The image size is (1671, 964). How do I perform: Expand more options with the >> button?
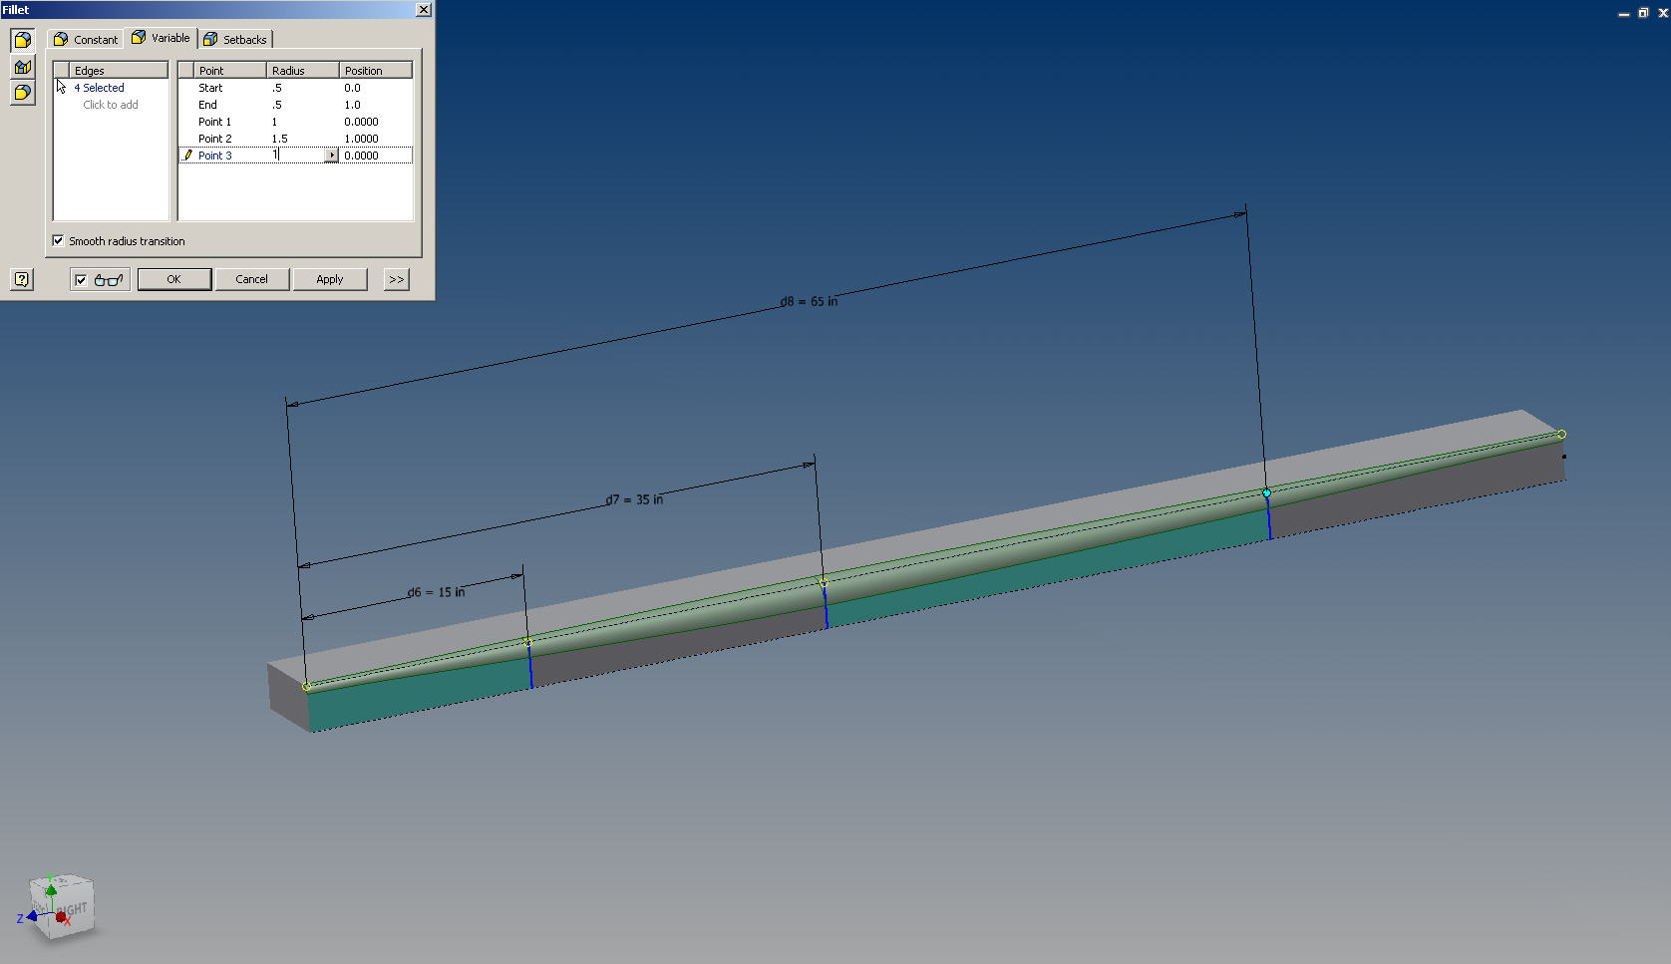click(396, 279)
